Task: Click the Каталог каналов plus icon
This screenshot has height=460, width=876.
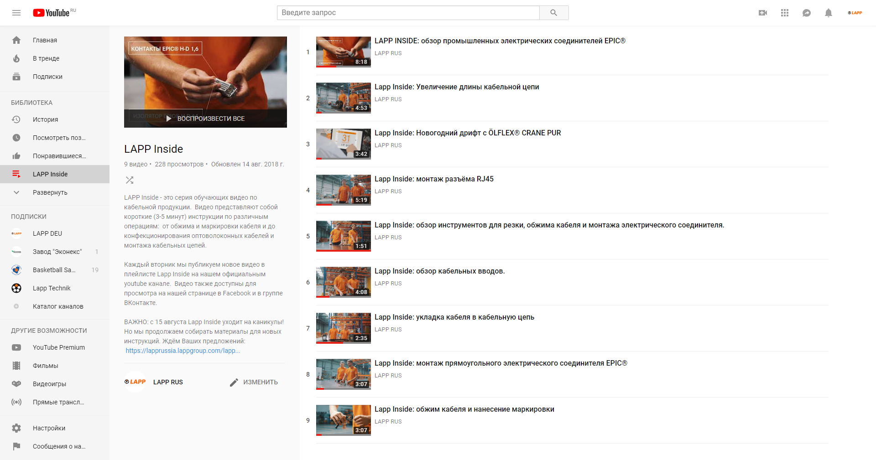Action: point(16,306)
